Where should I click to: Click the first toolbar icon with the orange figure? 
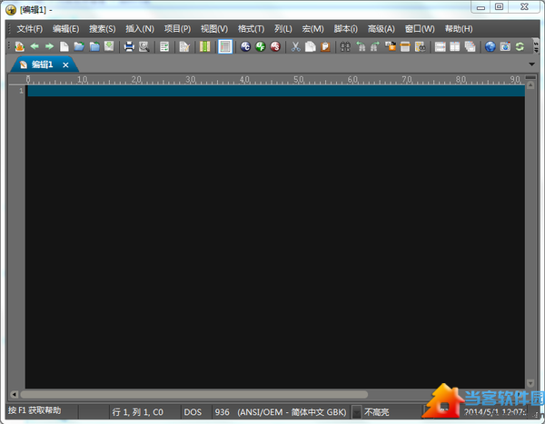tap(19, 46)
